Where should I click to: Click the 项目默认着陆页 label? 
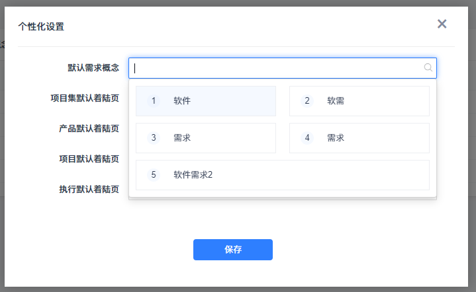pos(89,159)
